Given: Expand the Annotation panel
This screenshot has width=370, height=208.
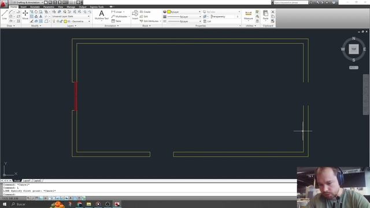Looking at the screenshot, I should click(x=112, y=25).
